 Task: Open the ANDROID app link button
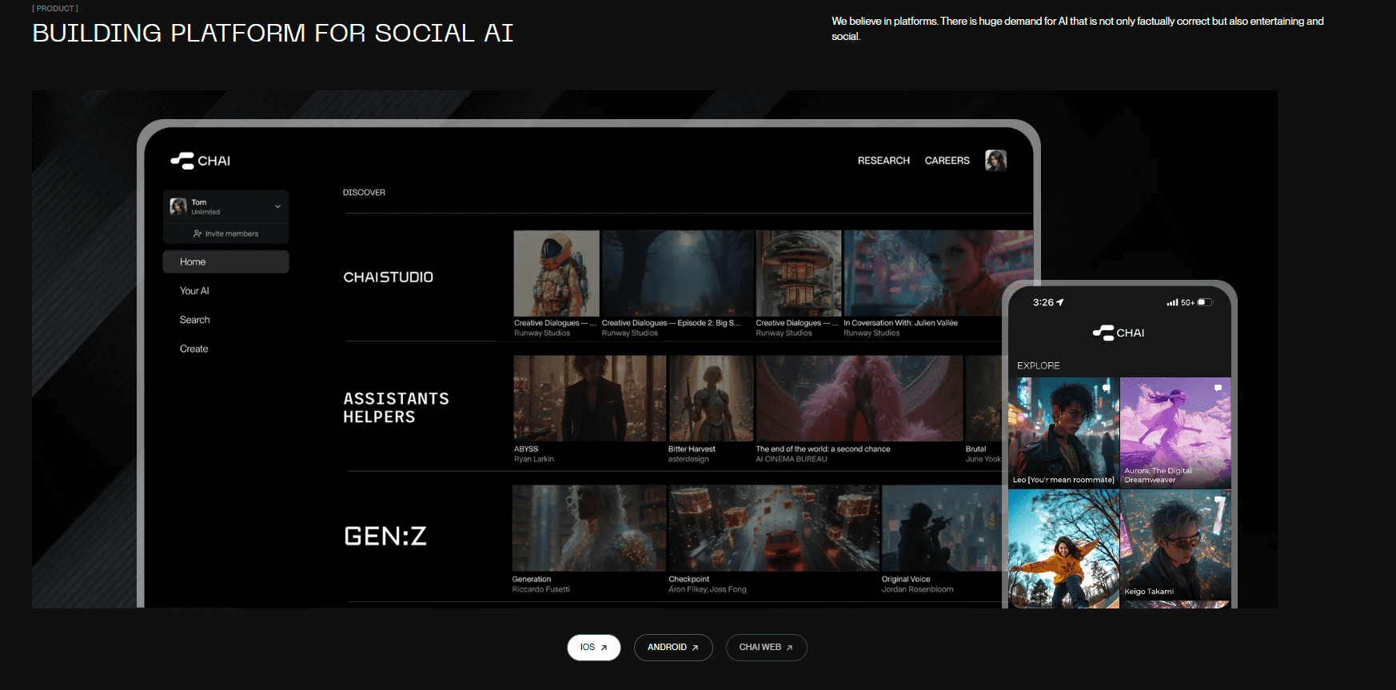[673, 648]
